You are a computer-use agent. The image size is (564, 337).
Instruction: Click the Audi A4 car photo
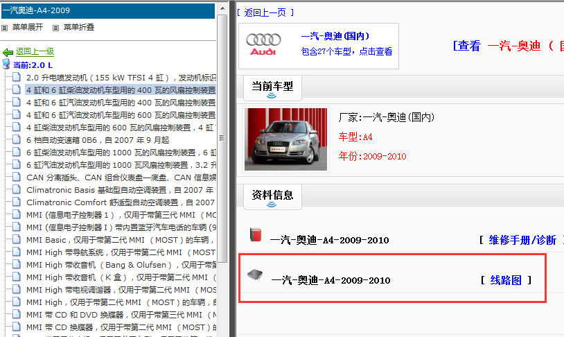click(286, 139)
